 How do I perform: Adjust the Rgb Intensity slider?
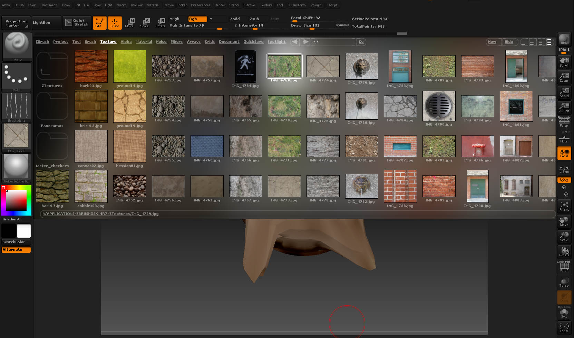click(x=198, y=26)
